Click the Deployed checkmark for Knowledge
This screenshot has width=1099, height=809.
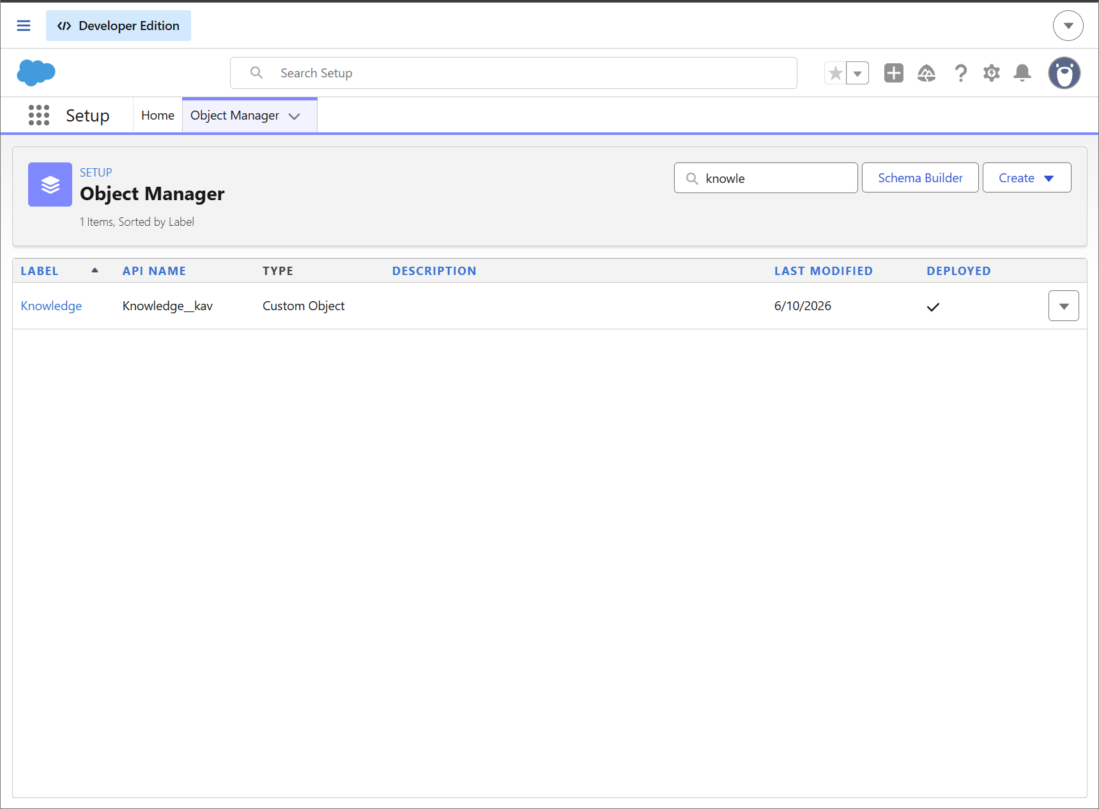pos(933,307)
